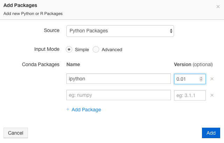Open the Source dropdown showing Python Packages
The width and height of the screenshot is (224, 143).
(x=120, y=31)
